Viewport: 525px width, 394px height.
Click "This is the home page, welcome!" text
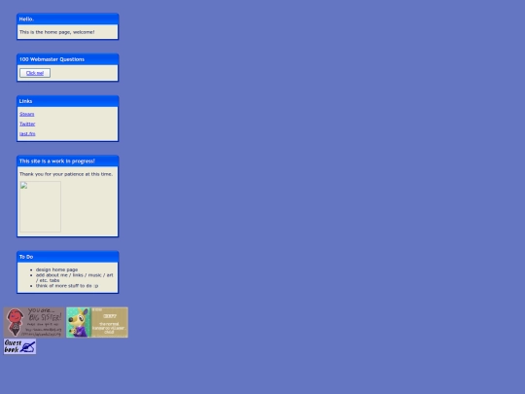57,32
